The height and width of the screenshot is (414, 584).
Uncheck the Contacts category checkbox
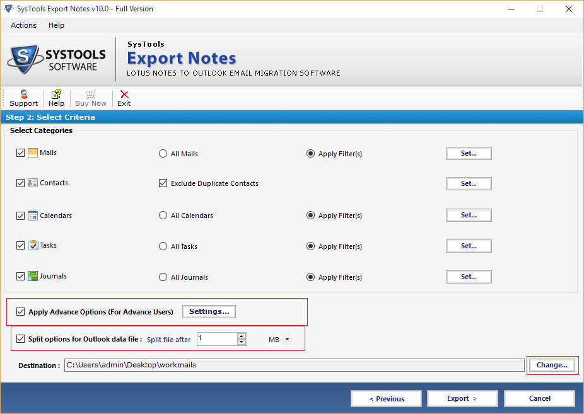(20, 183)
